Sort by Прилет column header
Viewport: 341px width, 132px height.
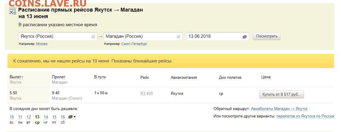58,77
